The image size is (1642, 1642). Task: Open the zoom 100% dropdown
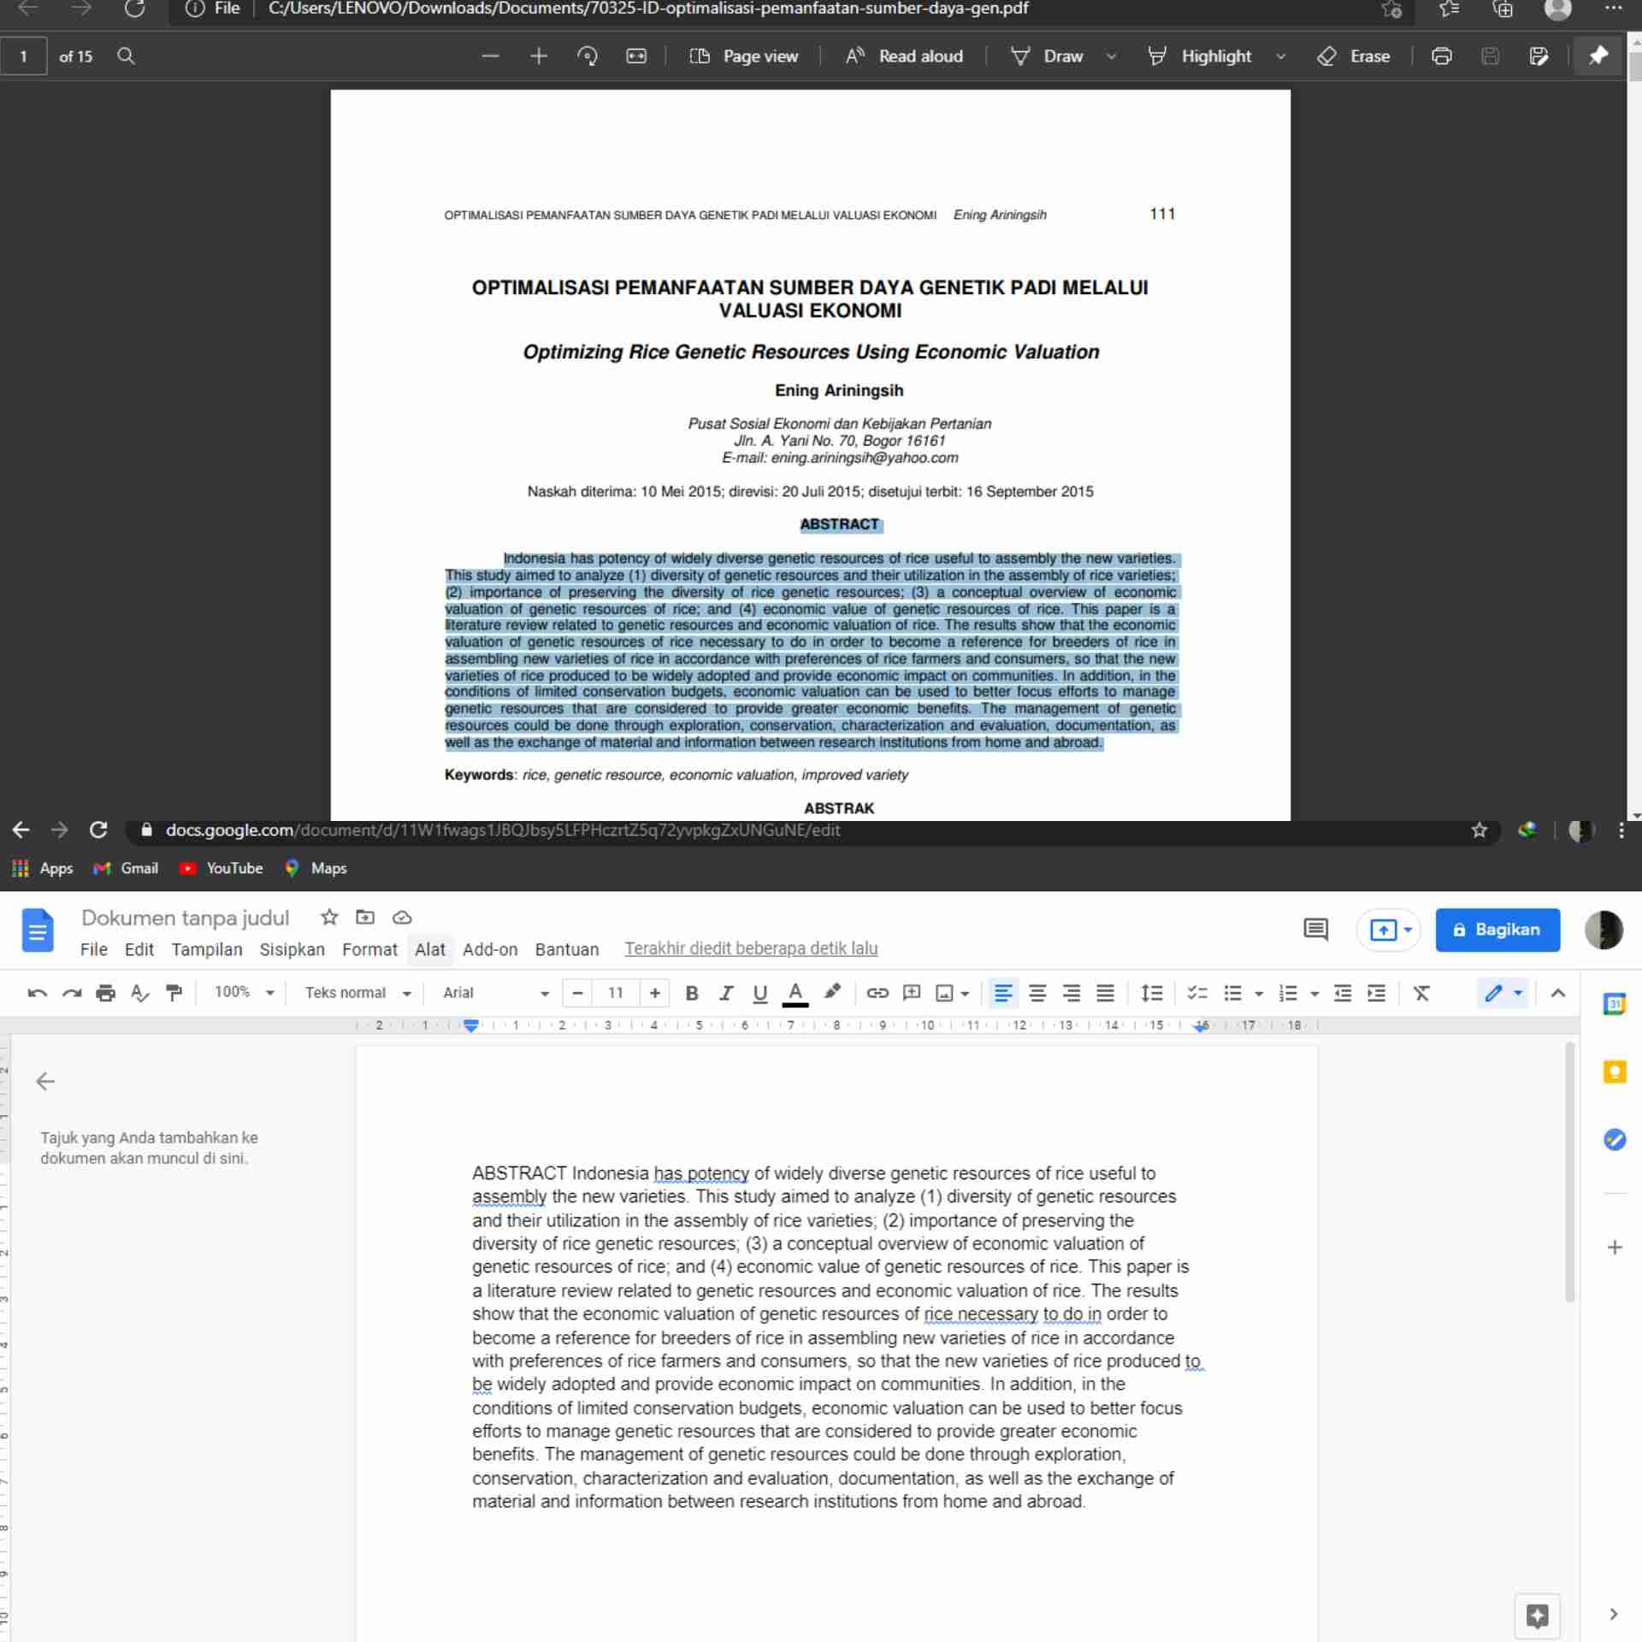pos(244,993)
